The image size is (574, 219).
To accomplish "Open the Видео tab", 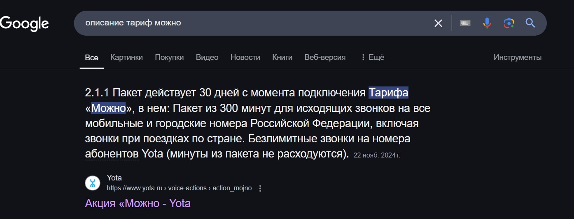I will click(207, 57).
